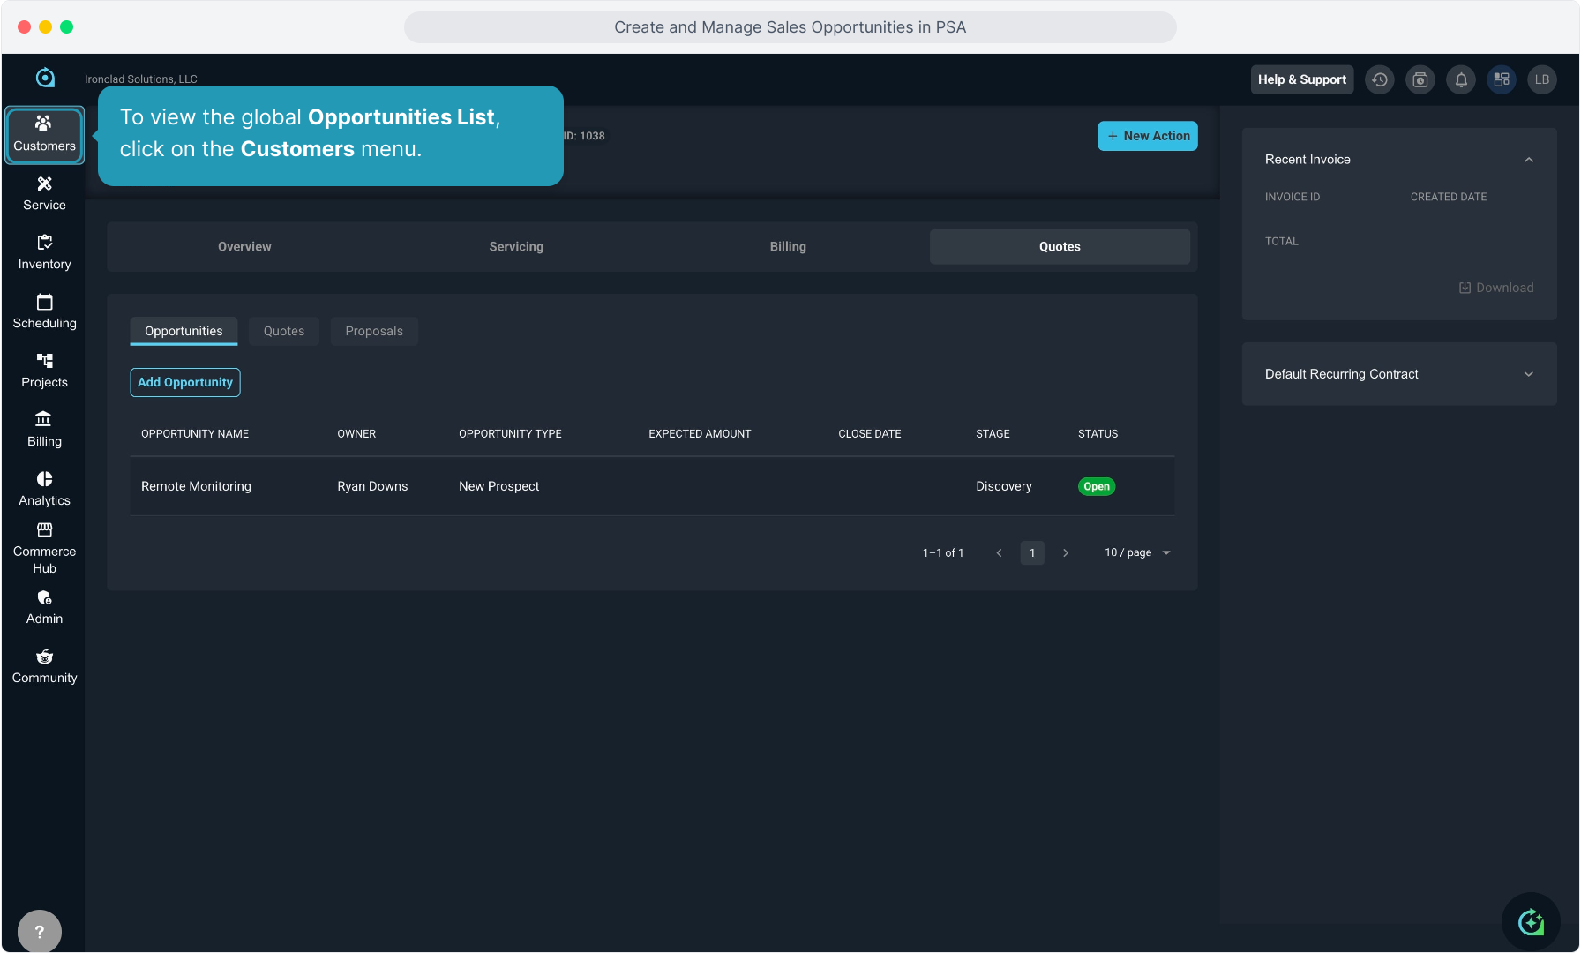Open the Customers menu in sidebar
This screenshot has width=1581, height=953.
pos(44,134)
